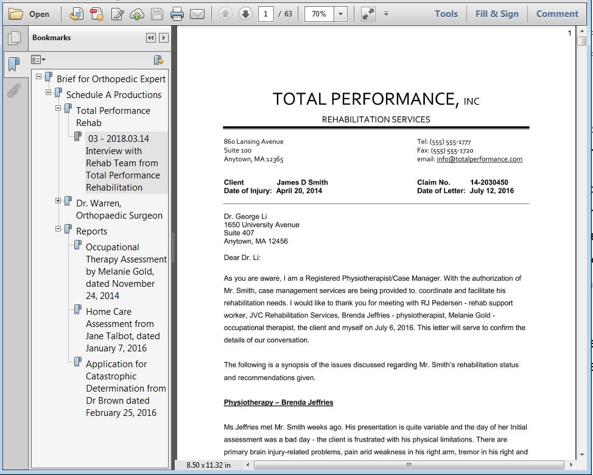Click the total page count 63
This screenshot has height=475, width=593.
pyautogui.click(x=288, y=14)
